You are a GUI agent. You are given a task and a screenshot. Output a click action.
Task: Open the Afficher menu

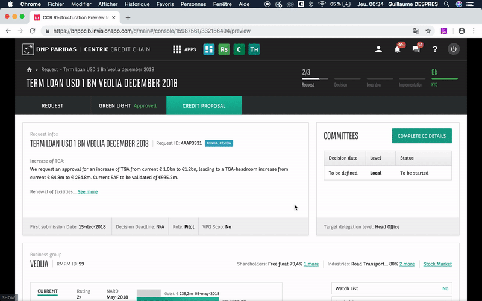108,4
